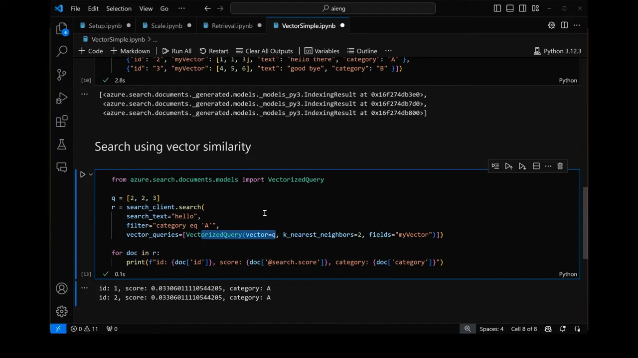Image resolution: width=638 pixels, height=358 pixels.
Task: Click Run All in notebook toolbar
Action: [177, 51]
